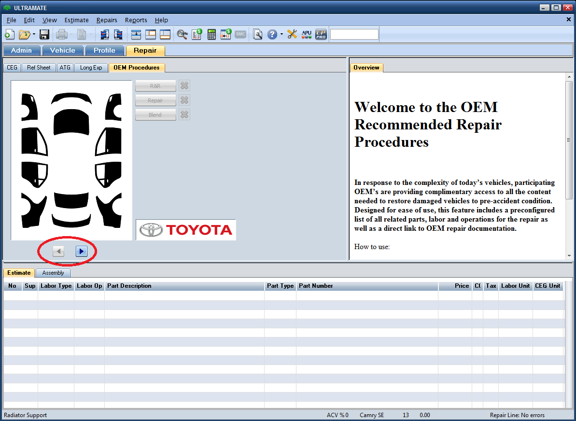Switch to the Assembly tab

tap(53, 273)
